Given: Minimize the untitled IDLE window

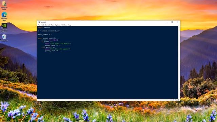Looking at the screenshot, I should [167, 22].
